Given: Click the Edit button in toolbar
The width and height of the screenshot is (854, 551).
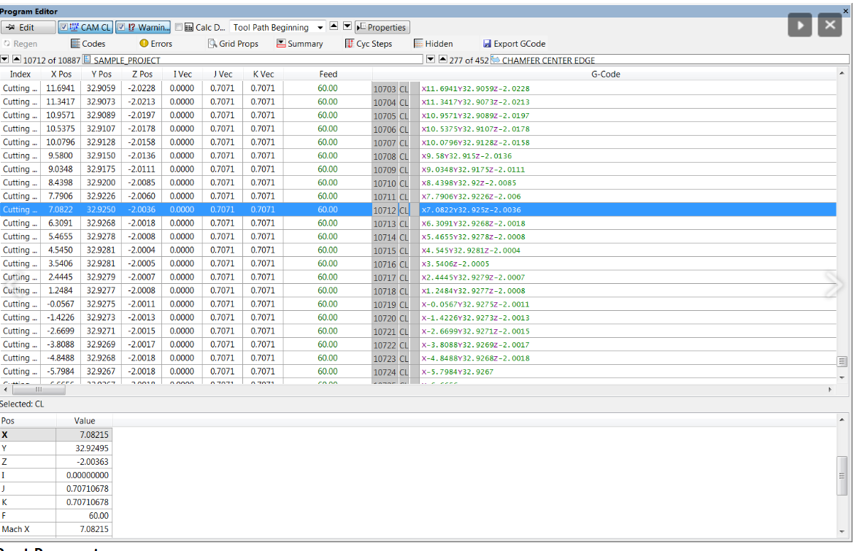Looking at the screenshot, I should pos(28,27).
